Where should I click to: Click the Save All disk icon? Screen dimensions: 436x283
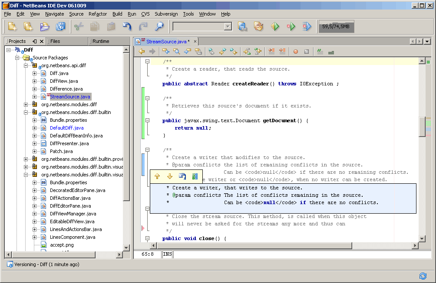tap(60, 26)
